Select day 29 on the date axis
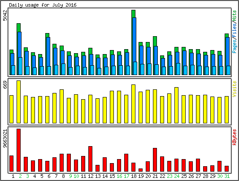This screenshot has width=239, height=181. click(213, 176)
